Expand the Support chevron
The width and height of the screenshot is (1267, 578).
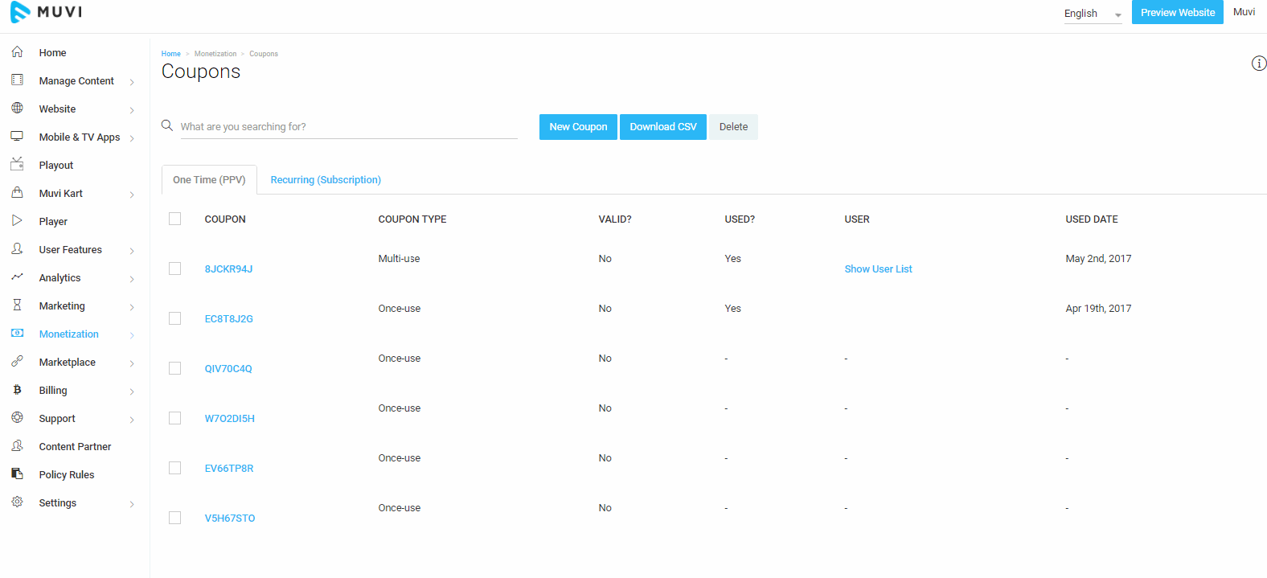click(x=132, y=420)
